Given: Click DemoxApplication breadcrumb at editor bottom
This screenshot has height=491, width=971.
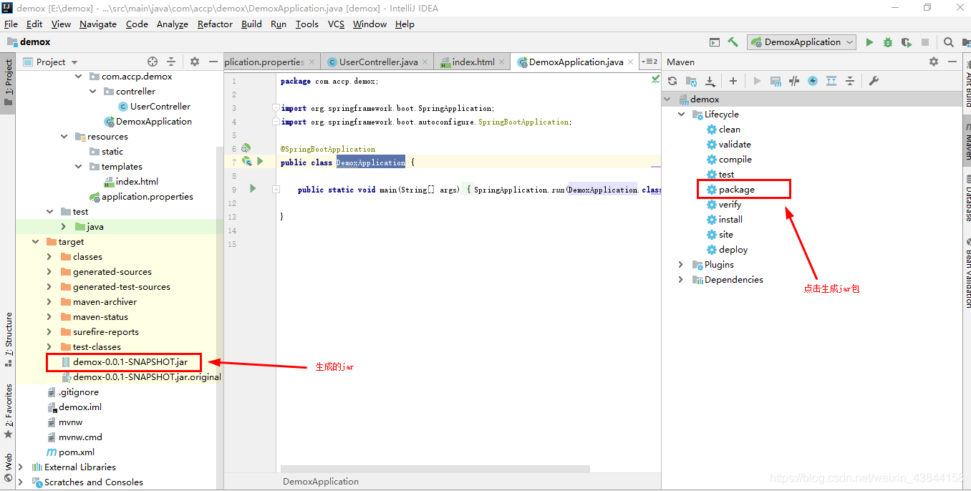Looking at the screenshot, I should 321,482.
